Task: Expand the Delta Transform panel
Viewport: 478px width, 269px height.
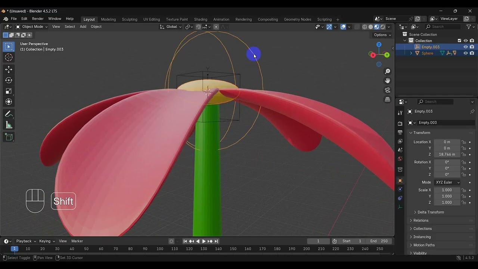Action: pyautogui.click(x=431, y=212)
